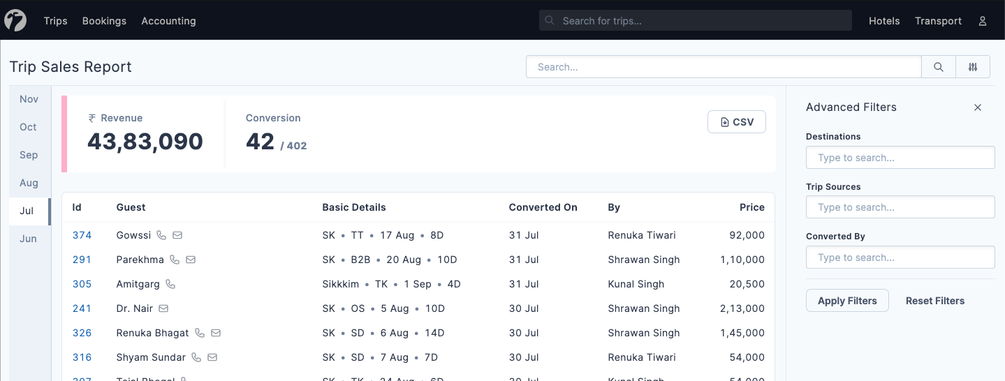The height and width of the screenshot is (381, 1005).
Task: Click the search magnifier button
Action: (939, 67)
